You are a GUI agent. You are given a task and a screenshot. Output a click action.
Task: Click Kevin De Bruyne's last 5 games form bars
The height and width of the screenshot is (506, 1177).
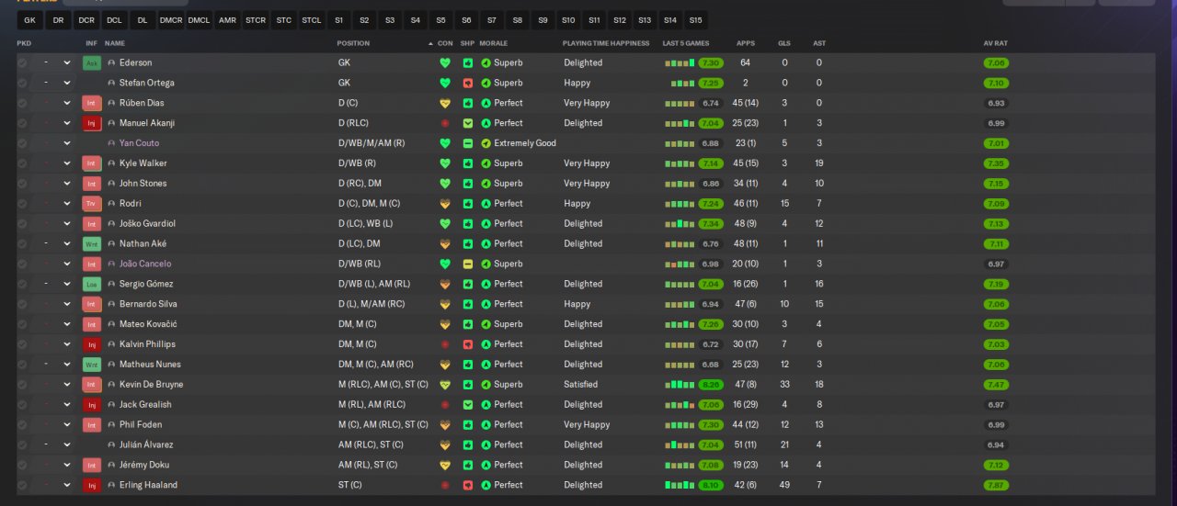(680, 385)
